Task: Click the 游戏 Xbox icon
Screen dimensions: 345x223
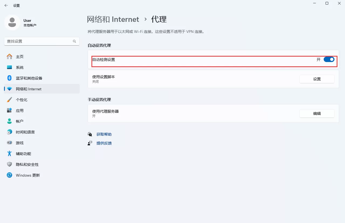Action: pyautogui.click(x=9, y=143)
